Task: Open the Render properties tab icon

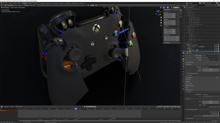Action: 183,59
